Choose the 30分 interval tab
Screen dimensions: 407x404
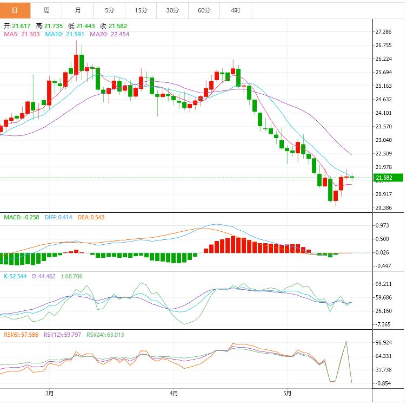(x=172, y=10)
